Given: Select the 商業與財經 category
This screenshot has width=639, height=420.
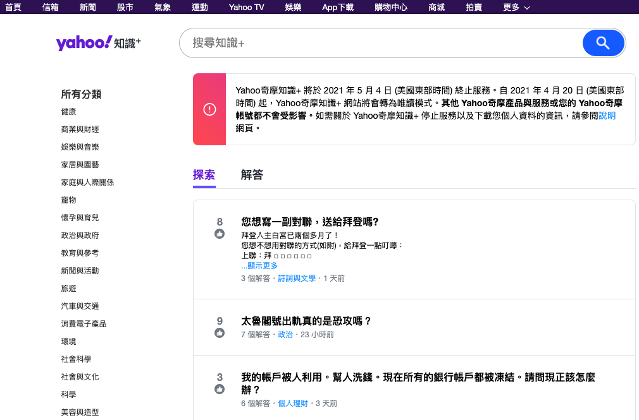Looking at the screenshot, I should point(80,129).
